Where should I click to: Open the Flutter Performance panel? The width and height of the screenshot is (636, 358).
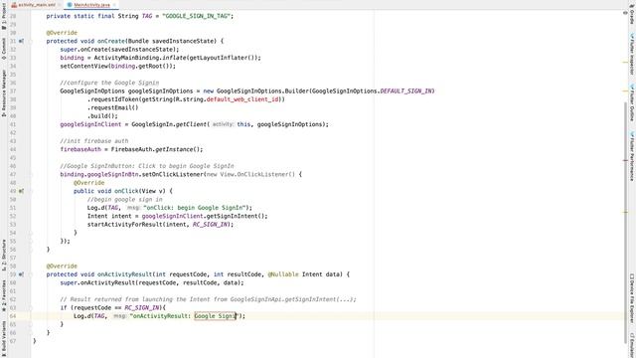pyautogui.click(x=632, y=156)
